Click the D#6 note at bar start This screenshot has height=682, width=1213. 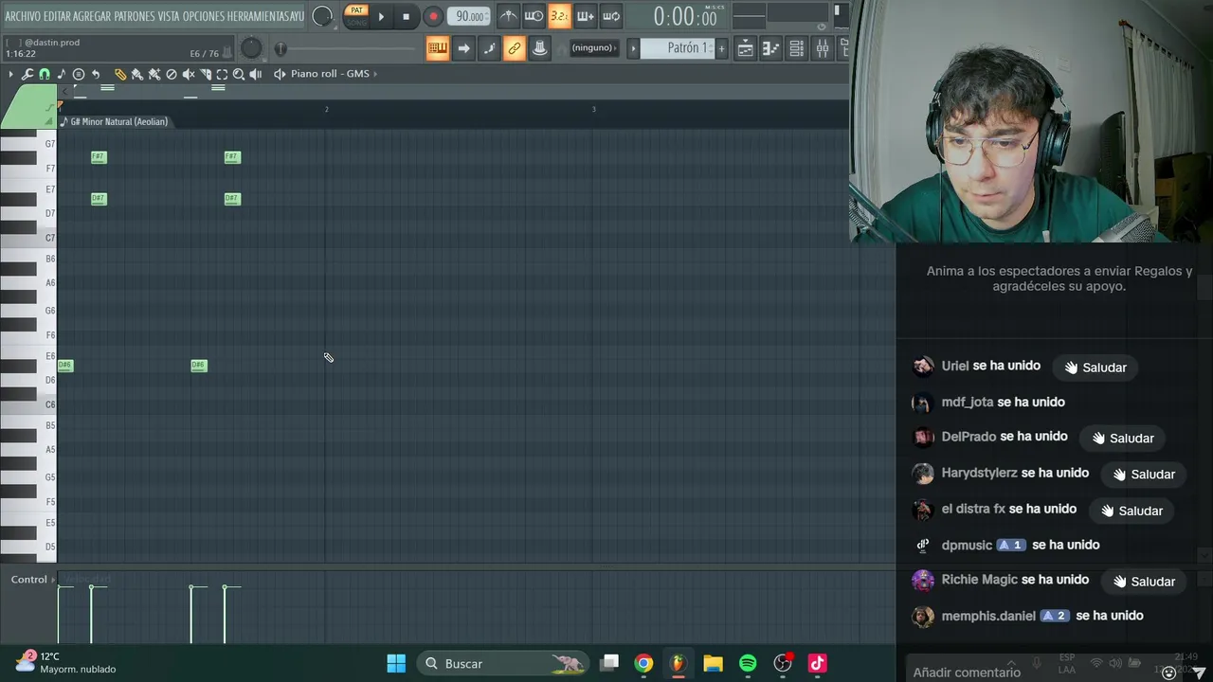65,366
